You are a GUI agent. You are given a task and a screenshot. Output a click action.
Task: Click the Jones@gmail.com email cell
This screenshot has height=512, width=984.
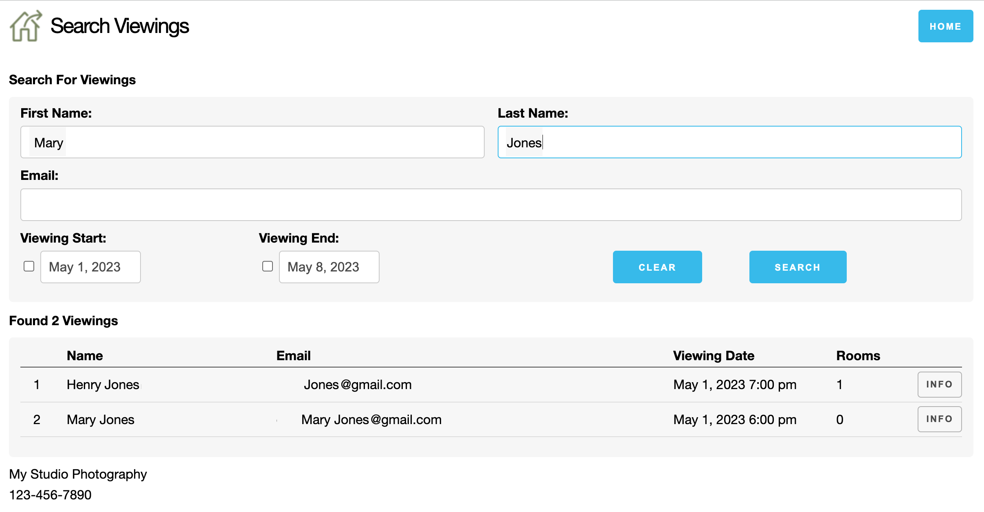coord(358,385)
